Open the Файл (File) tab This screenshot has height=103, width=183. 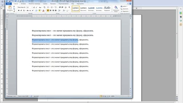pyautogui.click(x=9, y=4)
